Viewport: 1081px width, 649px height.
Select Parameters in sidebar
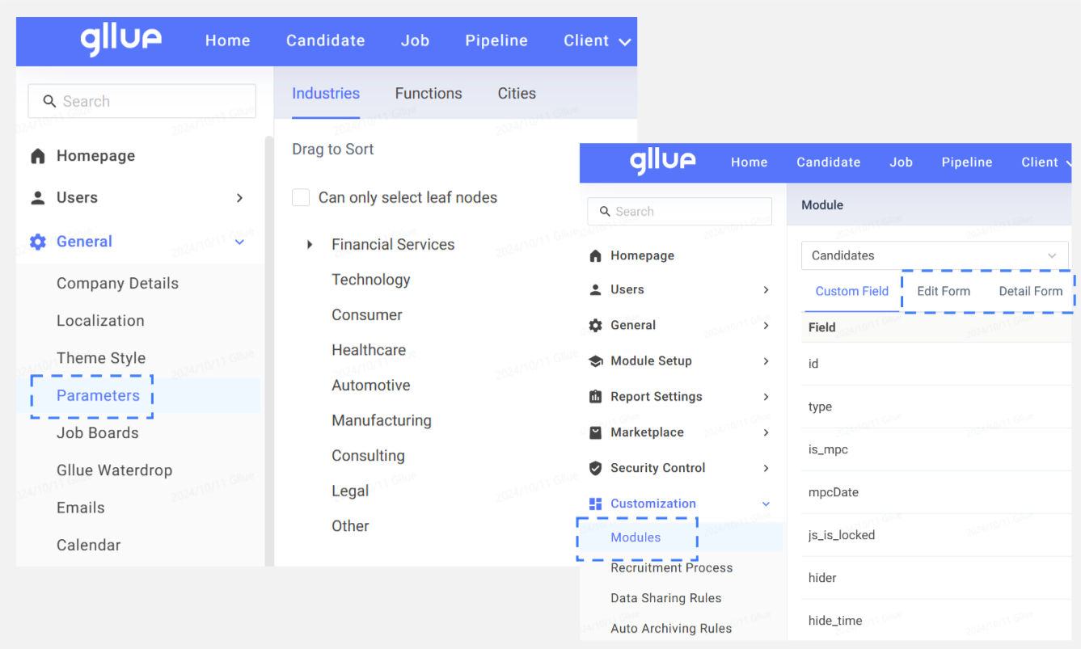[98, 395]
